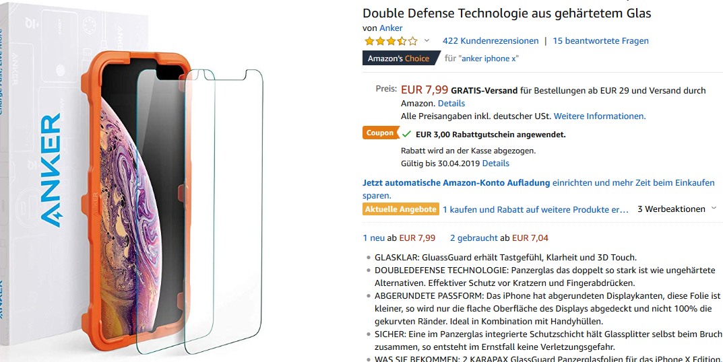Open "1 kaufen und Rabatt" offer link
This screenshot has height=362, width=723.
[x=535, y=210]
